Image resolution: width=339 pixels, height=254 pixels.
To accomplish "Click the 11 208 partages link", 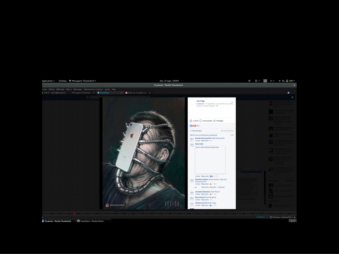I will click(196, 131).
